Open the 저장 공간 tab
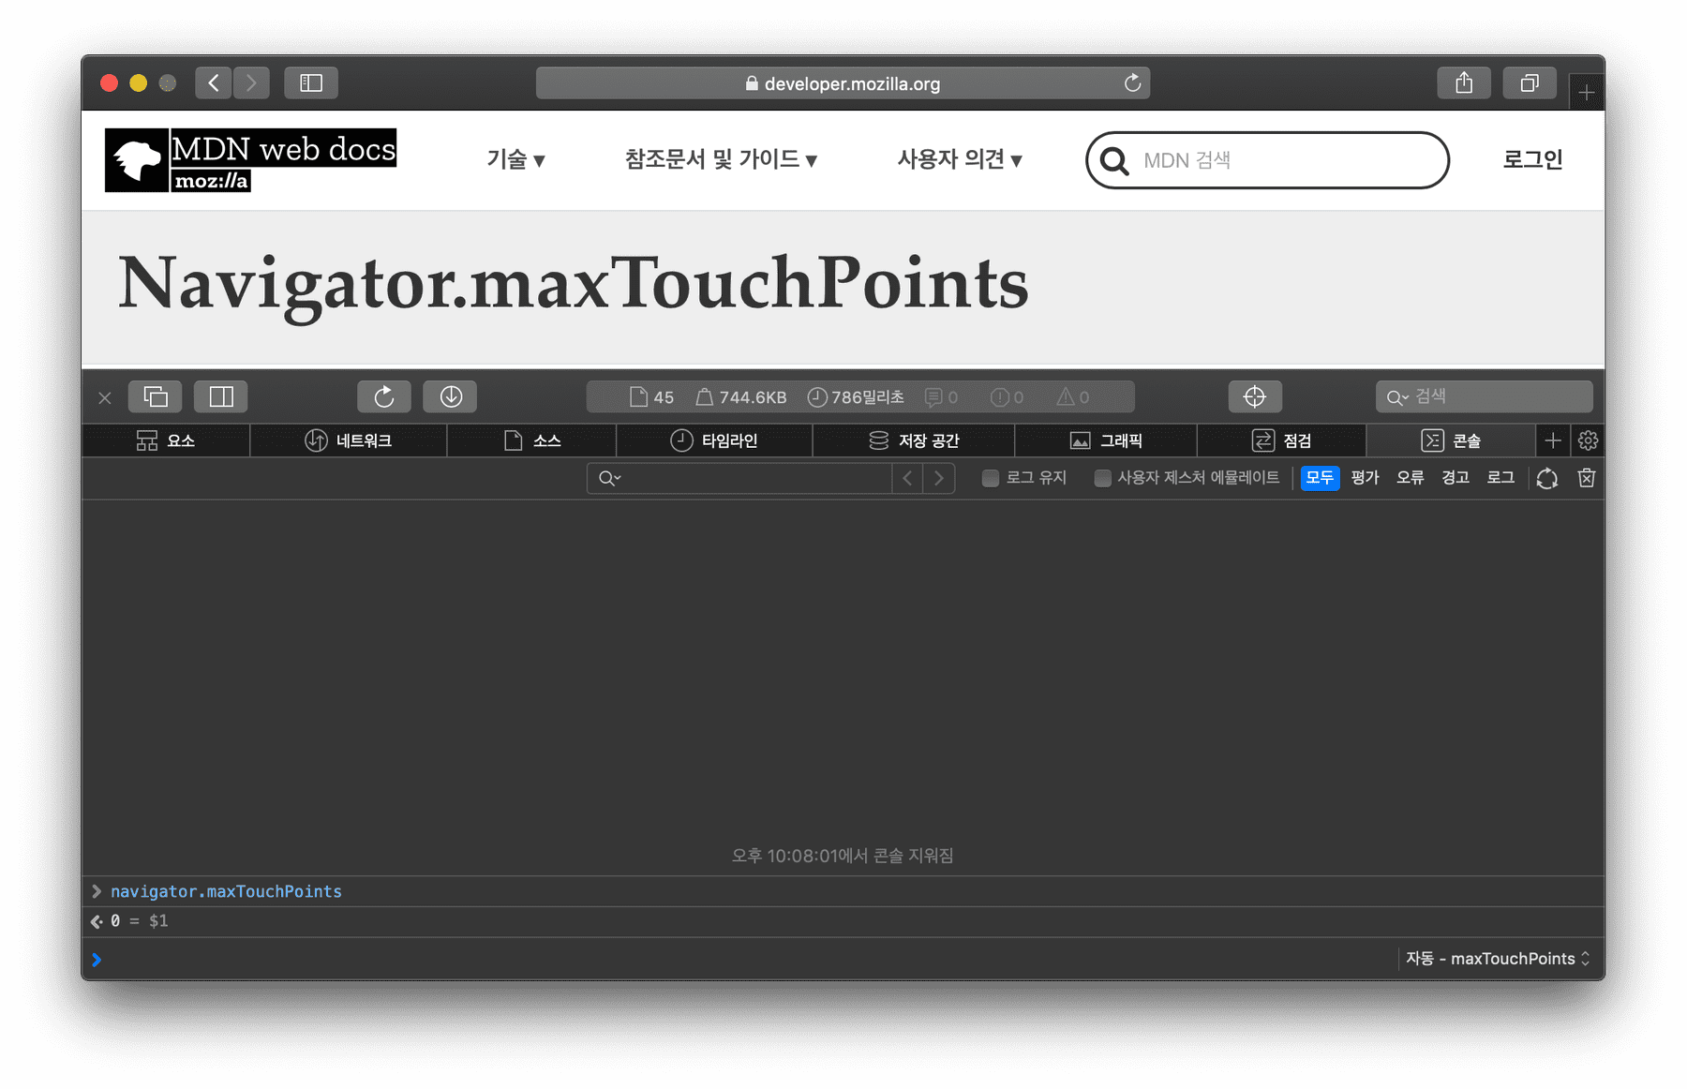Viewport: 1687px width, 1089px height. pyautogui.click(x=914, y=440)
